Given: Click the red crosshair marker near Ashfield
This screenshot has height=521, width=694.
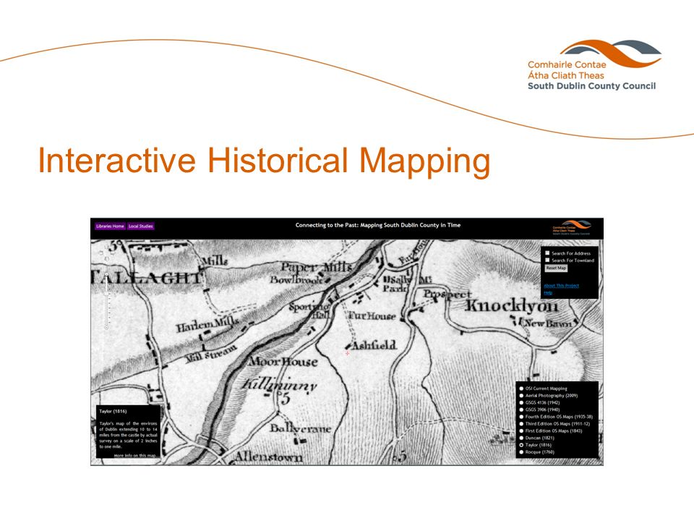Looking at the screenshot, I should coord(348,353).
